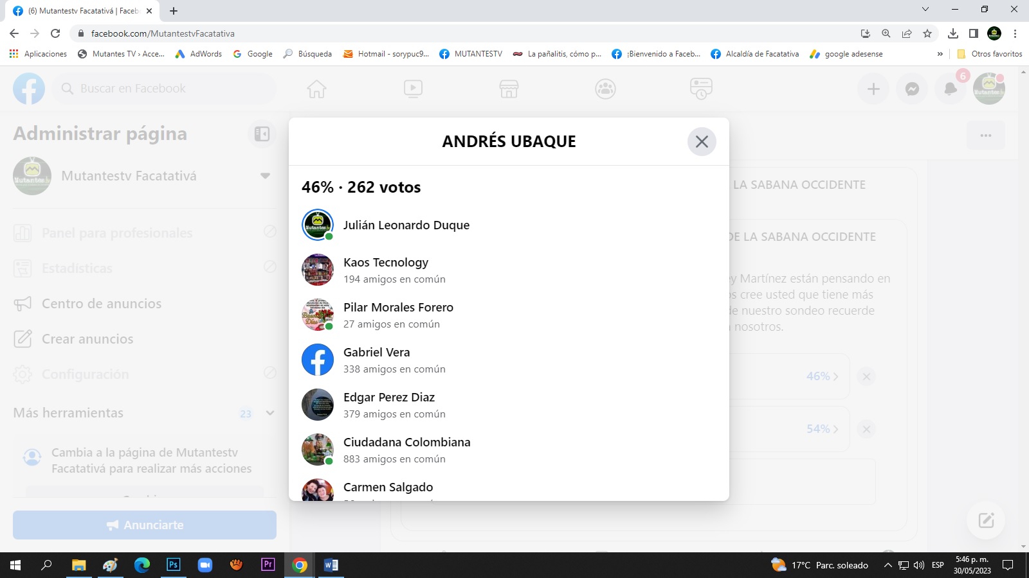
Task: Open Facebook Home icon
Action: pyautogui.click(x=316, y=89)
